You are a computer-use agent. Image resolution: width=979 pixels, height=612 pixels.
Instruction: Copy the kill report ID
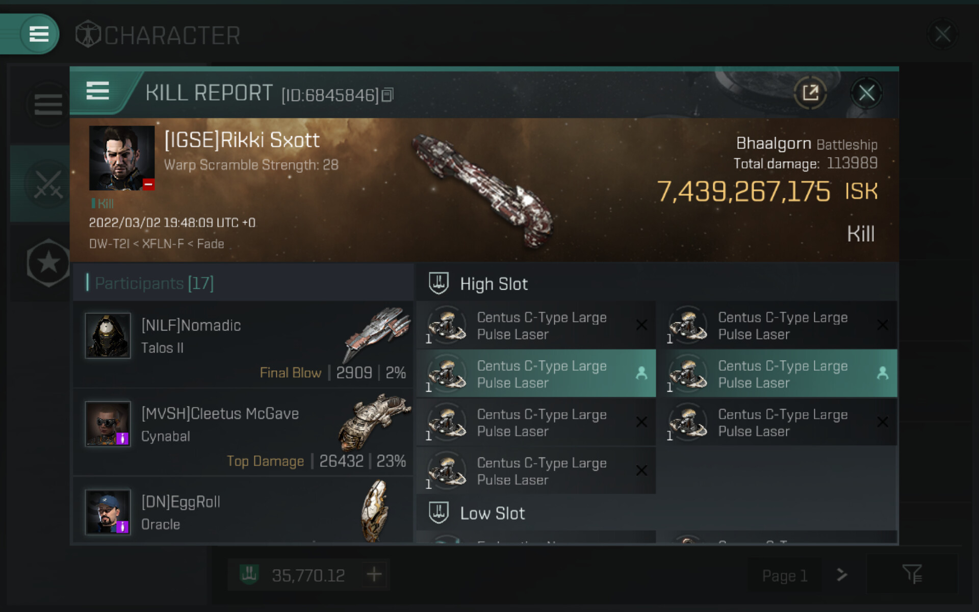click(388, 95)
